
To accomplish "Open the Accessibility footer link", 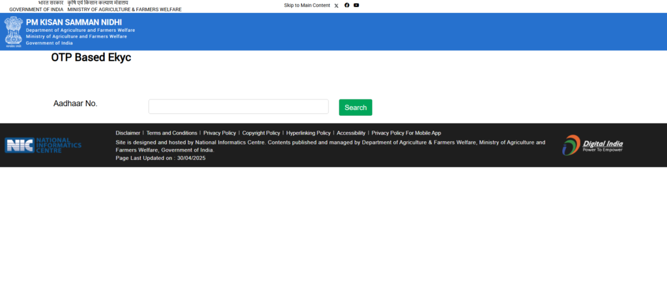I will coord(351,133).
